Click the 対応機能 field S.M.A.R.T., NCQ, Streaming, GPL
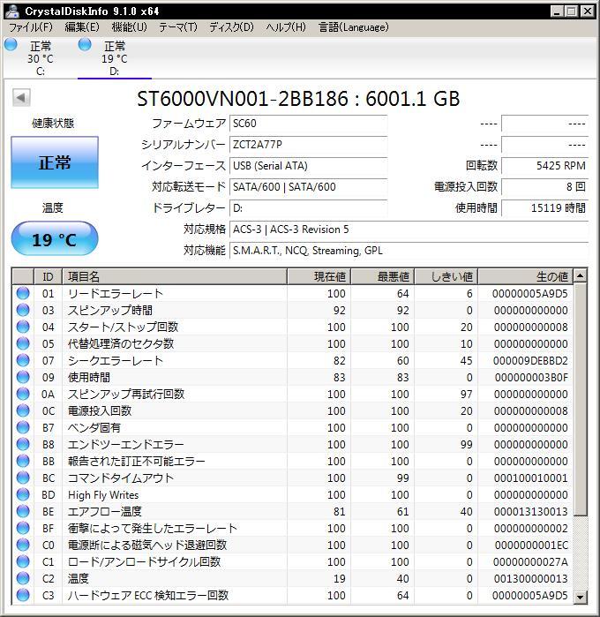Screen dimensions: 600x617 point(409,251)
